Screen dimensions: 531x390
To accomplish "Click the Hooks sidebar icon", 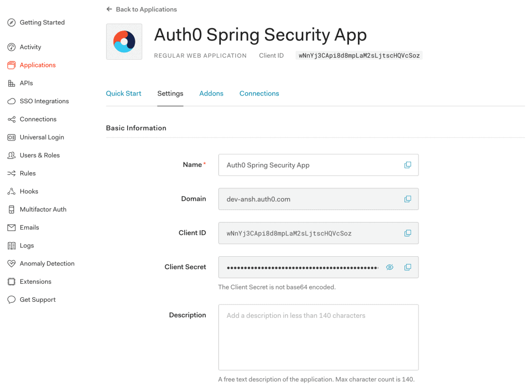I will 11,192.
